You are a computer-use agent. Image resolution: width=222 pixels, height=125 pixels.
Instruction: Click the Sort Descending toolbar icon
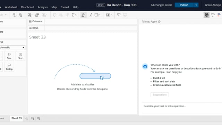pyautogui.click(x=67, y=15)
